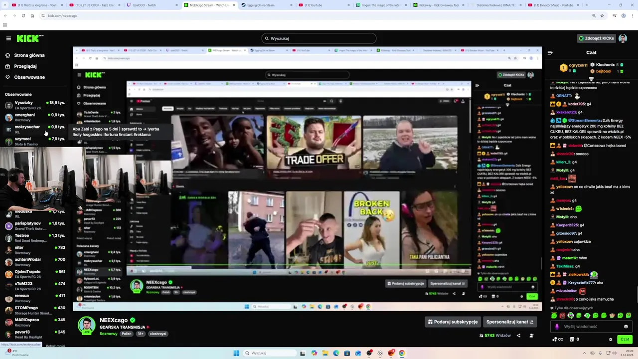This screenshot has height=359, width=638.
Task: Collapse the chat panel with arrow icon
Action: [550, 52]
